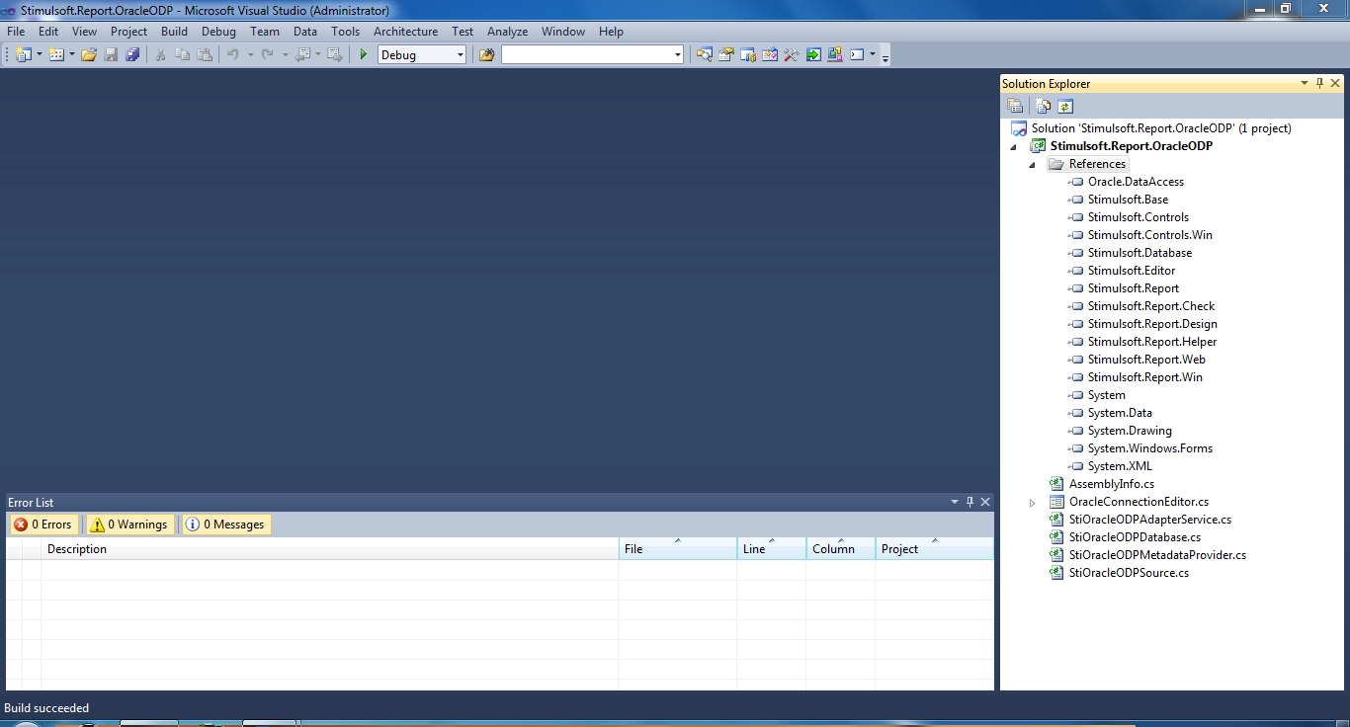This screenshot has height=727, width=1350.
Task: Open the Find combo box dropdown arrow
Action: (677, 55)
